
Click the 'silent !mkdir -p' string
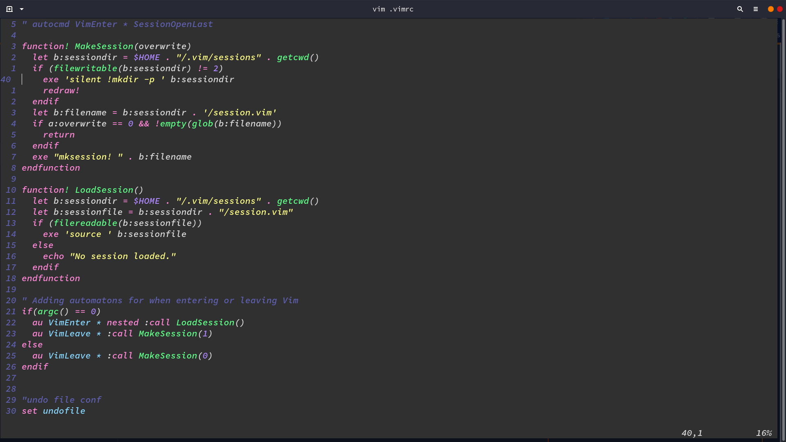115,79
